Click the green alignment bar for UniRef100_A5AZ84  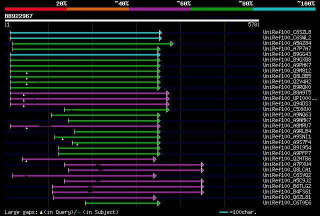[92, 43]
